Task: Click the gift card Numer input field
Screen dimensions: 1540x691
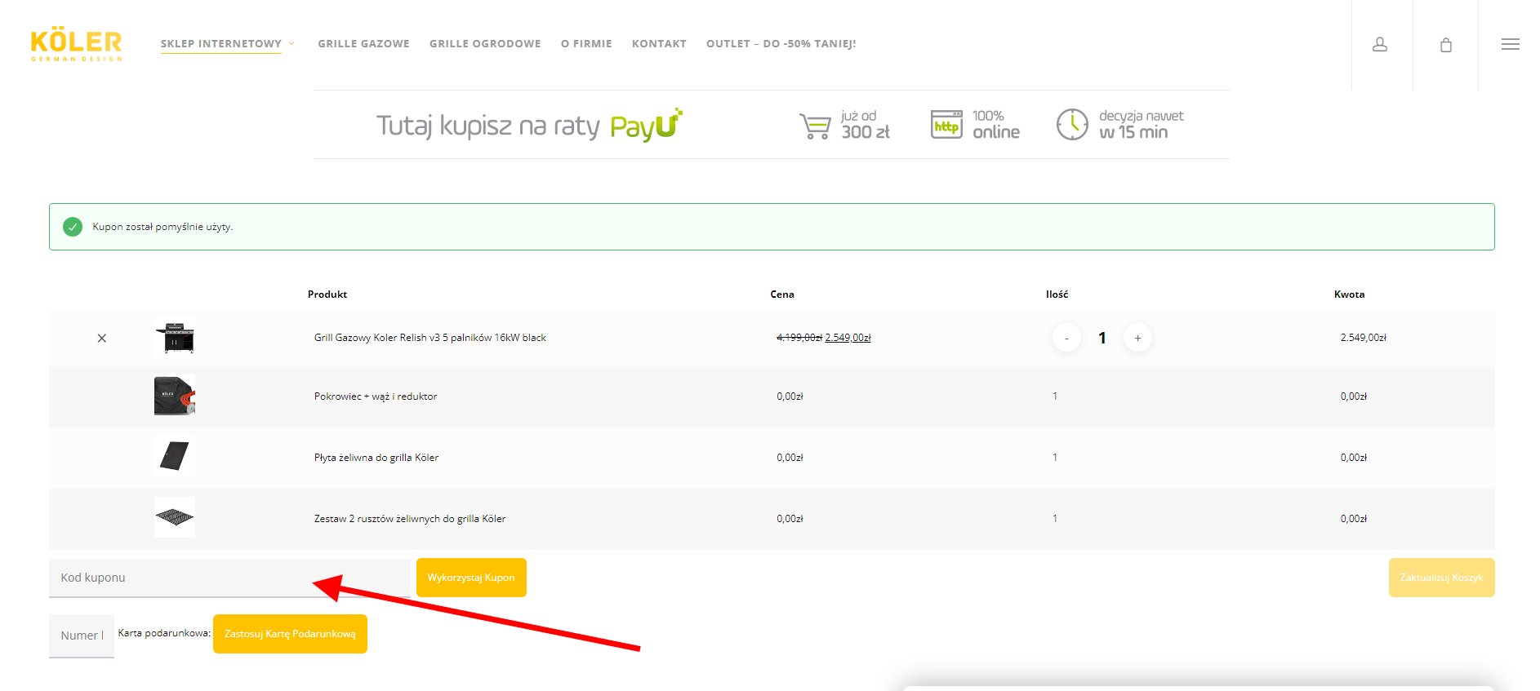Action: 82,636
